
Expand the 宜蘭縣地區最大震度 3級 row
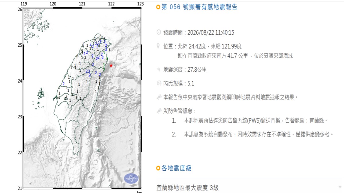pyautogui.click(x=249, y=188)
